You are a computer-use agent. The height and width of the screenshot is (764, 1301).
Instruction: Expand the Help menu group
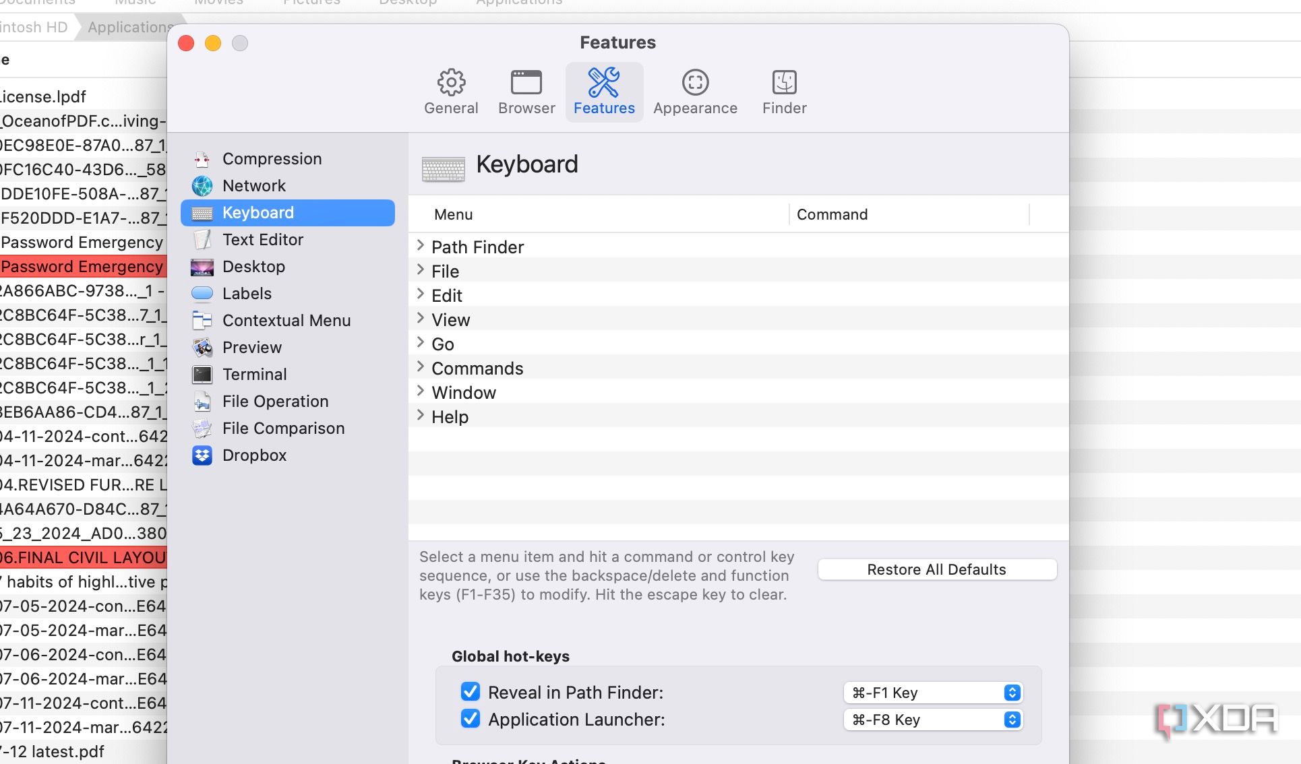point(420,416)
